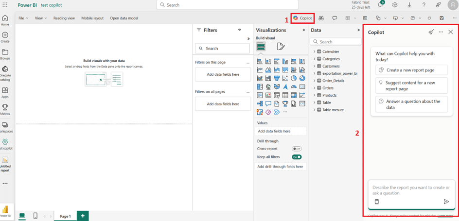
Task: Click the Filters pane search field
Action: point(223,49)
